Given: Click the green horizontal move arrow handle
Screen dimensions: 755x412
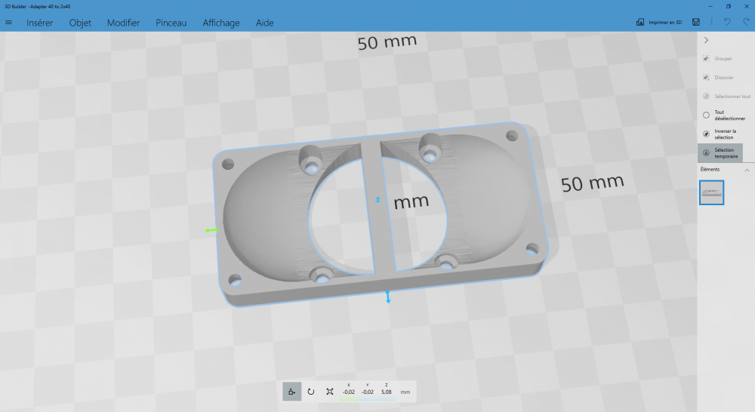Looking at the screenshot, I should (212, 230).
